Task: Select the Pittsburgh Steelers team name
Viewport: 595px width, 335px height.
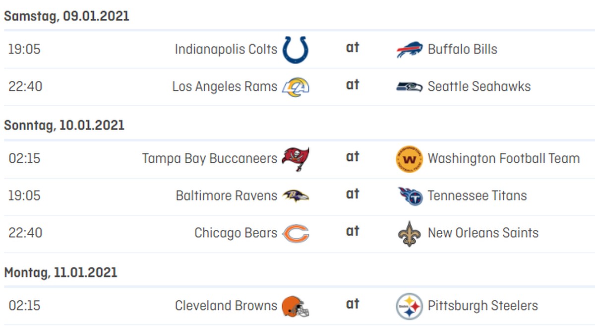Action: [483, 305]
